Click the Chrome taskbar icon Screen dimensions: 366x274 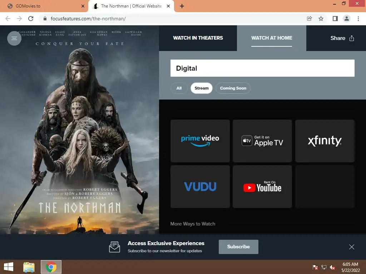pyautogui.click(x=51, y=267)
